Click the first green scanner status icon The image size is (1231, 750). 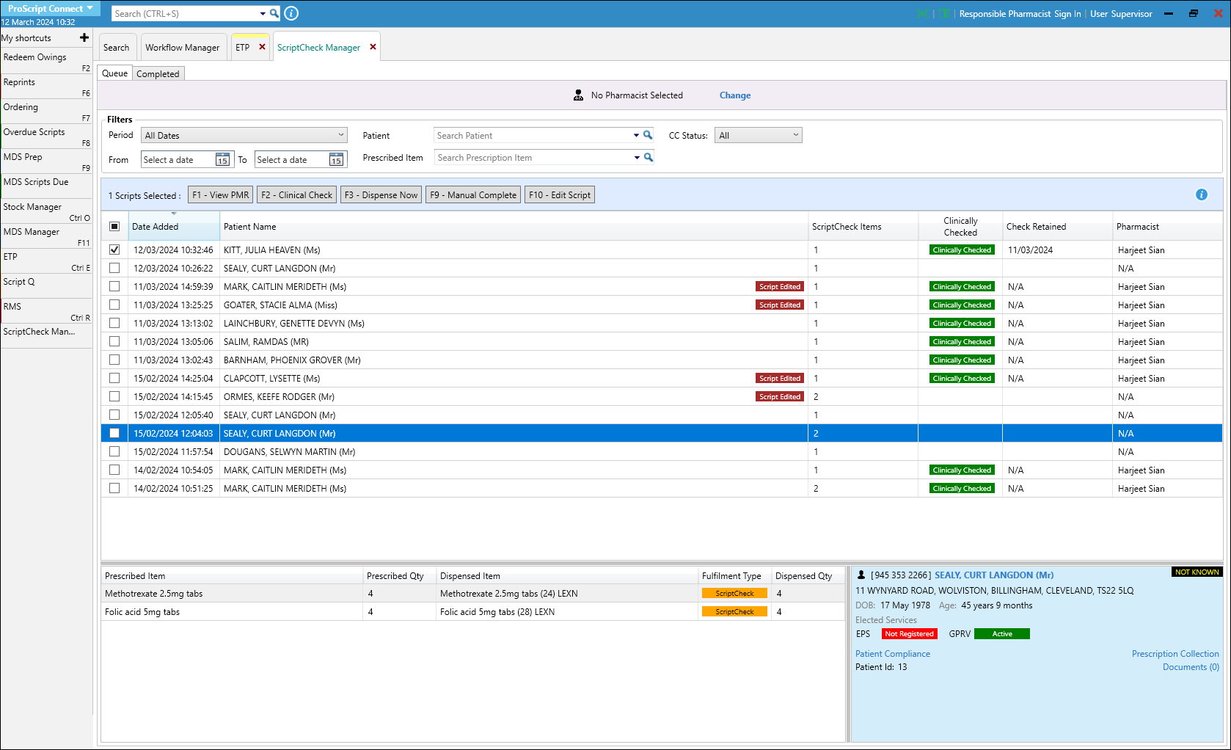tap(923, 13)
